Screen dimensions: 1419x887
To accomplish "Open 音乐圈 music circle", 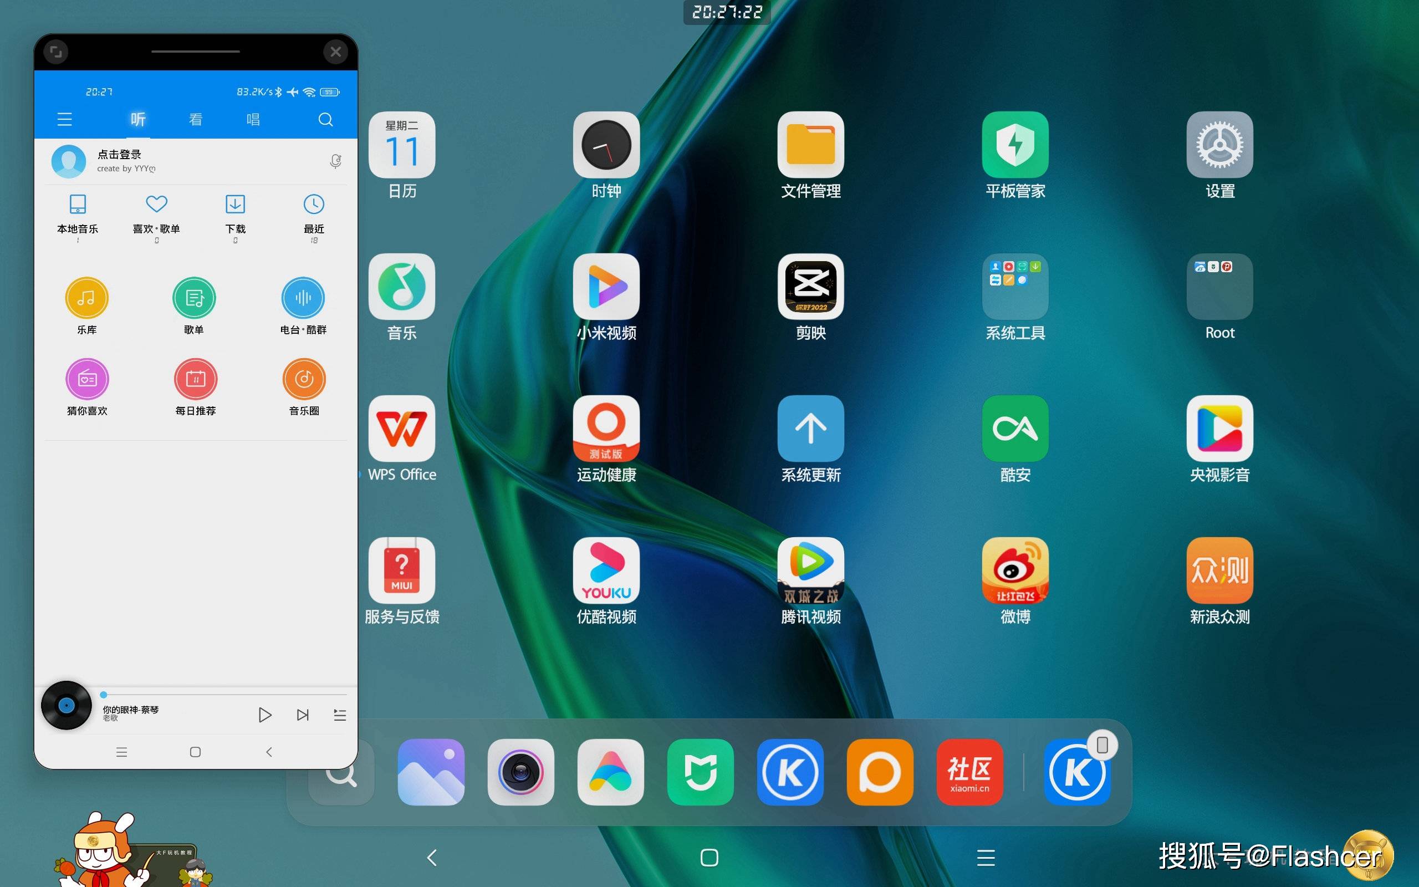I will pos(304,386).
